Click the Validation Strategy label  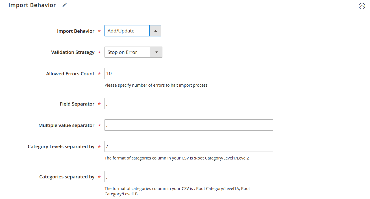click(x=73, y=52)
